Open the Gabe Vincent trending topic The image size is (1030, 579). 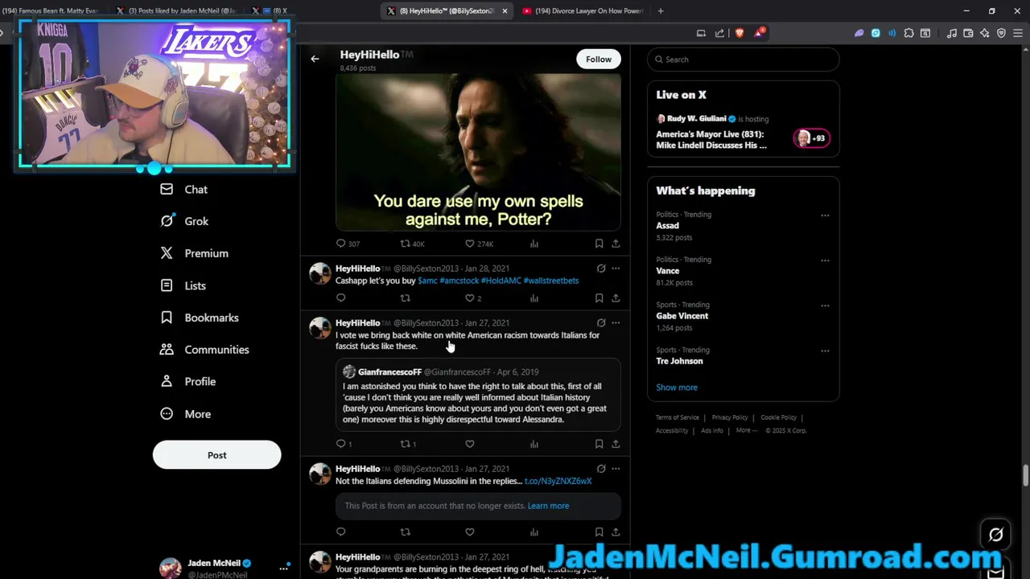click(x=744, y=316)
